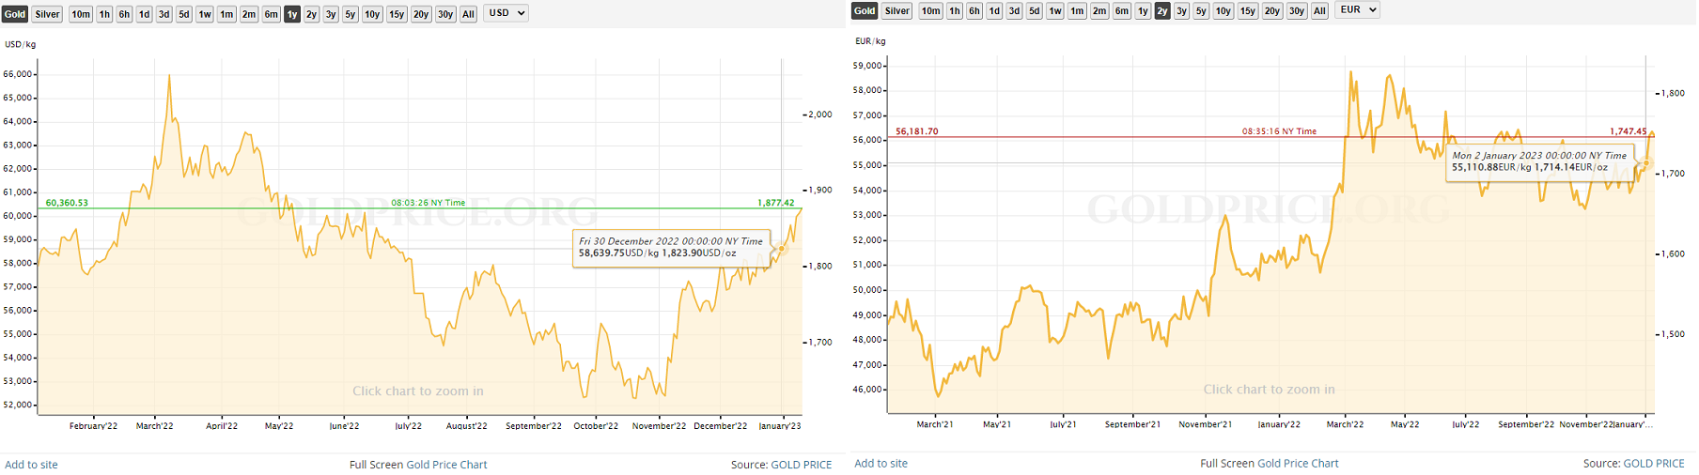Set USD chart range to 30y

[445, 14]
